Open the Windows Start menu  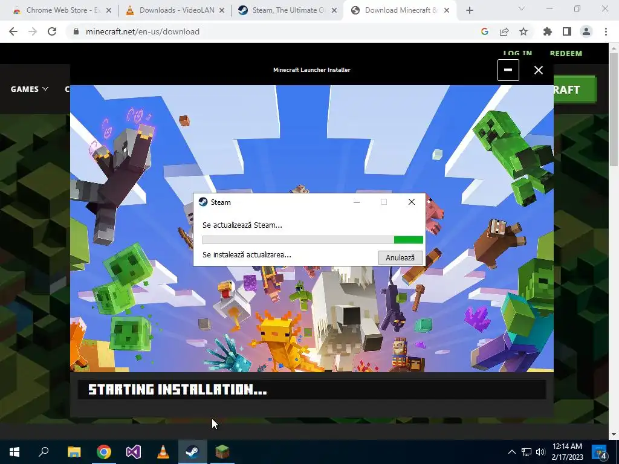coord(15,452)
